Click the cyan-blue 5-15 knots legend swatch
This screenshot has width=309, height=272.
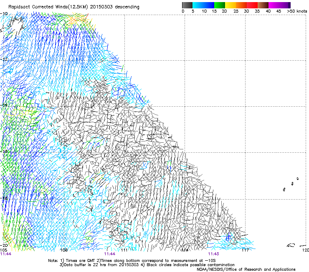coord(203,5)
